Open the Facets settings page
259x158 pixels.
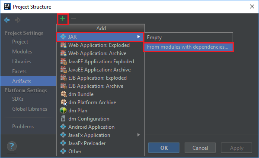tap(19, 71)
